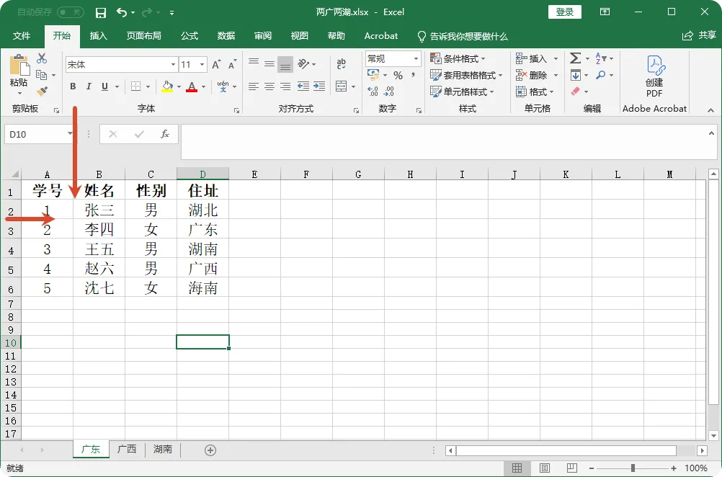Click Increase Decimal icon
This screenshot has width=722, height=477.
click(373, 92)
